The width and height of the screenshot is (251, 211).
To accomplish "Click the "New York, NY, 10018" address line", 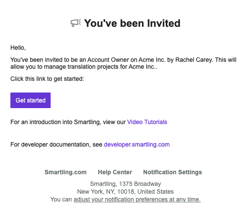I will (x=125, y=192).
